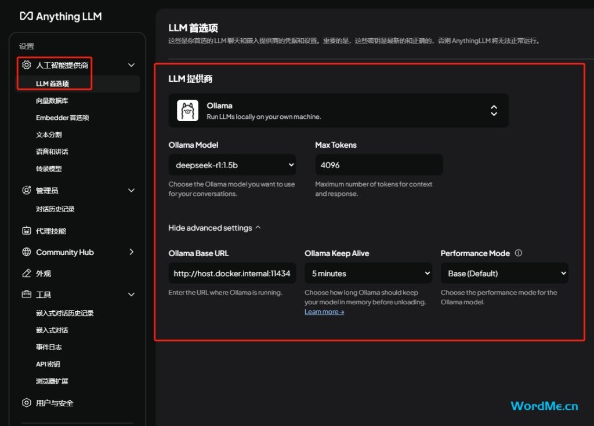Click the AnythingLLM logo
Screen dimensions: 594x426
[60, 16]
